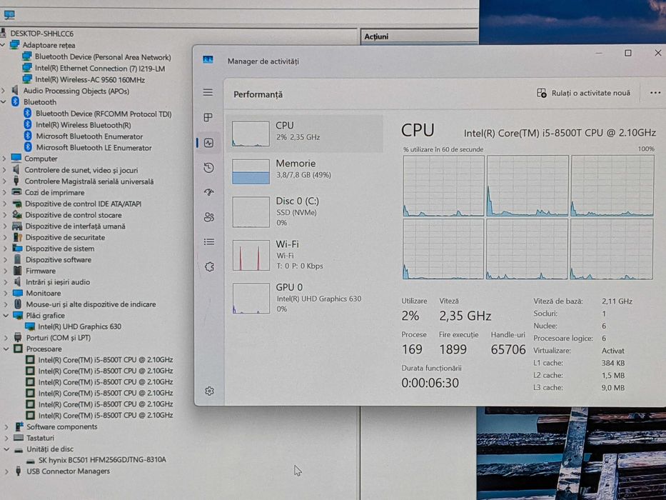The image size is (666, 500).
Task: Select Monitoare category
Action: click(x=44, y=293)
